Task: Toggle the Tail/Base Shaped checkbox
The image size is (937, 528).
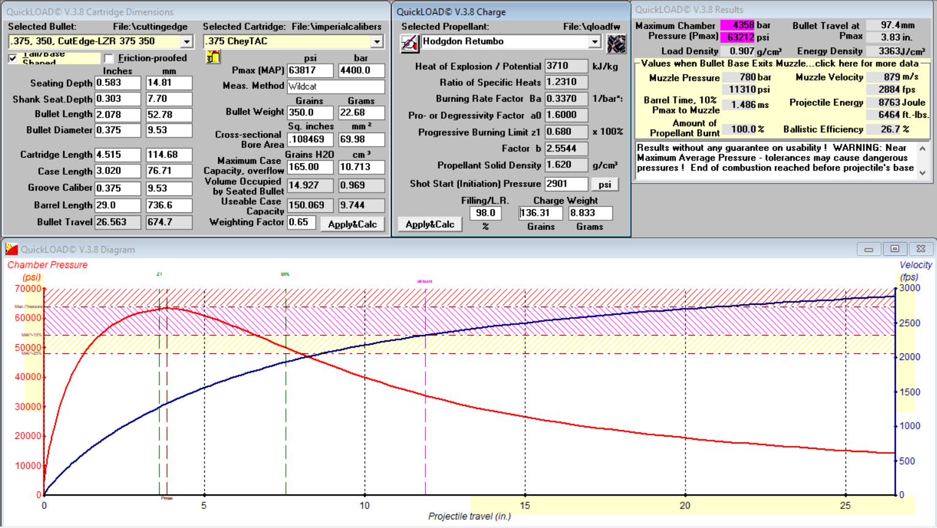Action: click(13, 58)
